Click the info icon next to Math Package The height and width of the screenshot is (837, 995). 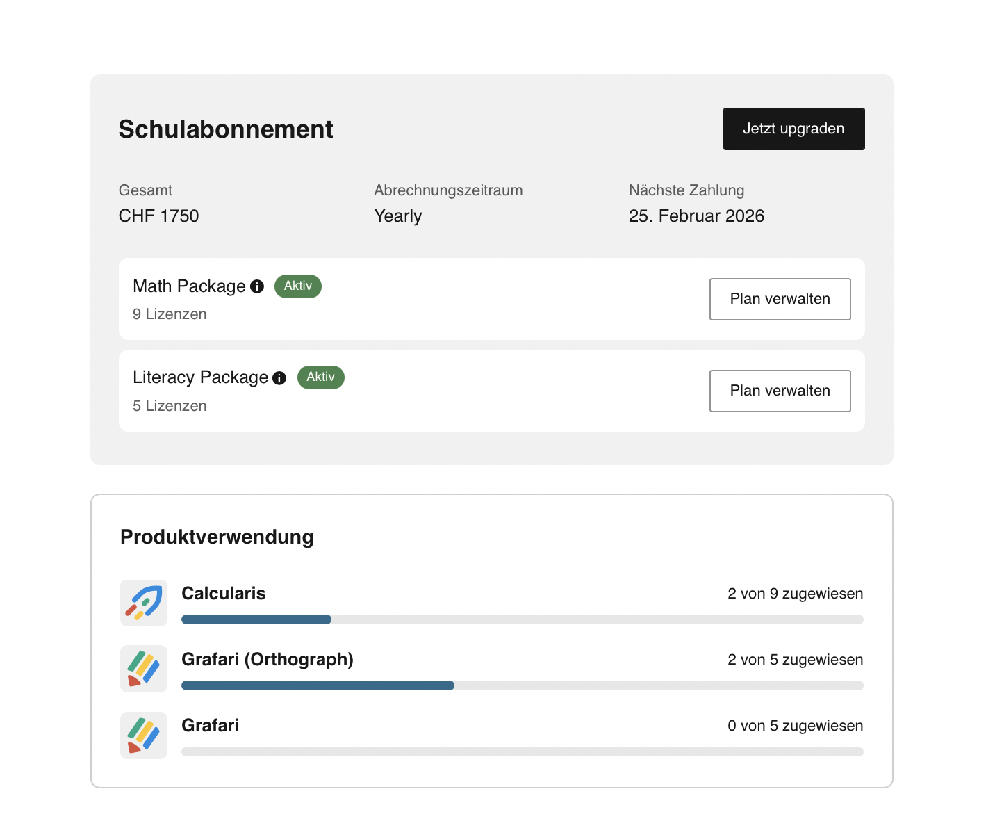point(257,286)
